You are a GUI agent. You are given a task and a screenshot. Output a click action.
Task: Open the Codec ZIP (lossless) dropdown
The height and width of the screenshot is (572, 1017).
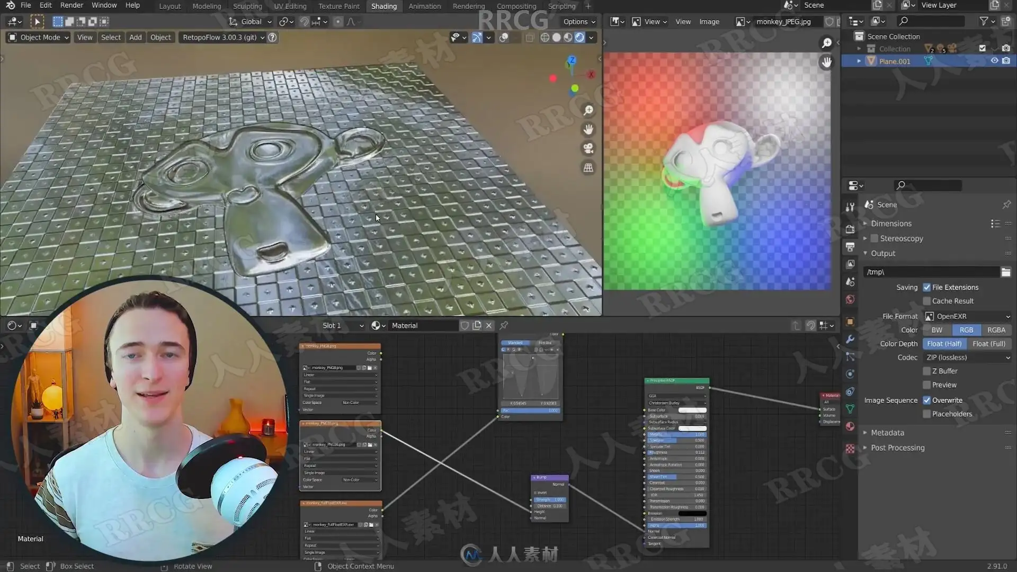pyautogui.click(x=968, y=358)
